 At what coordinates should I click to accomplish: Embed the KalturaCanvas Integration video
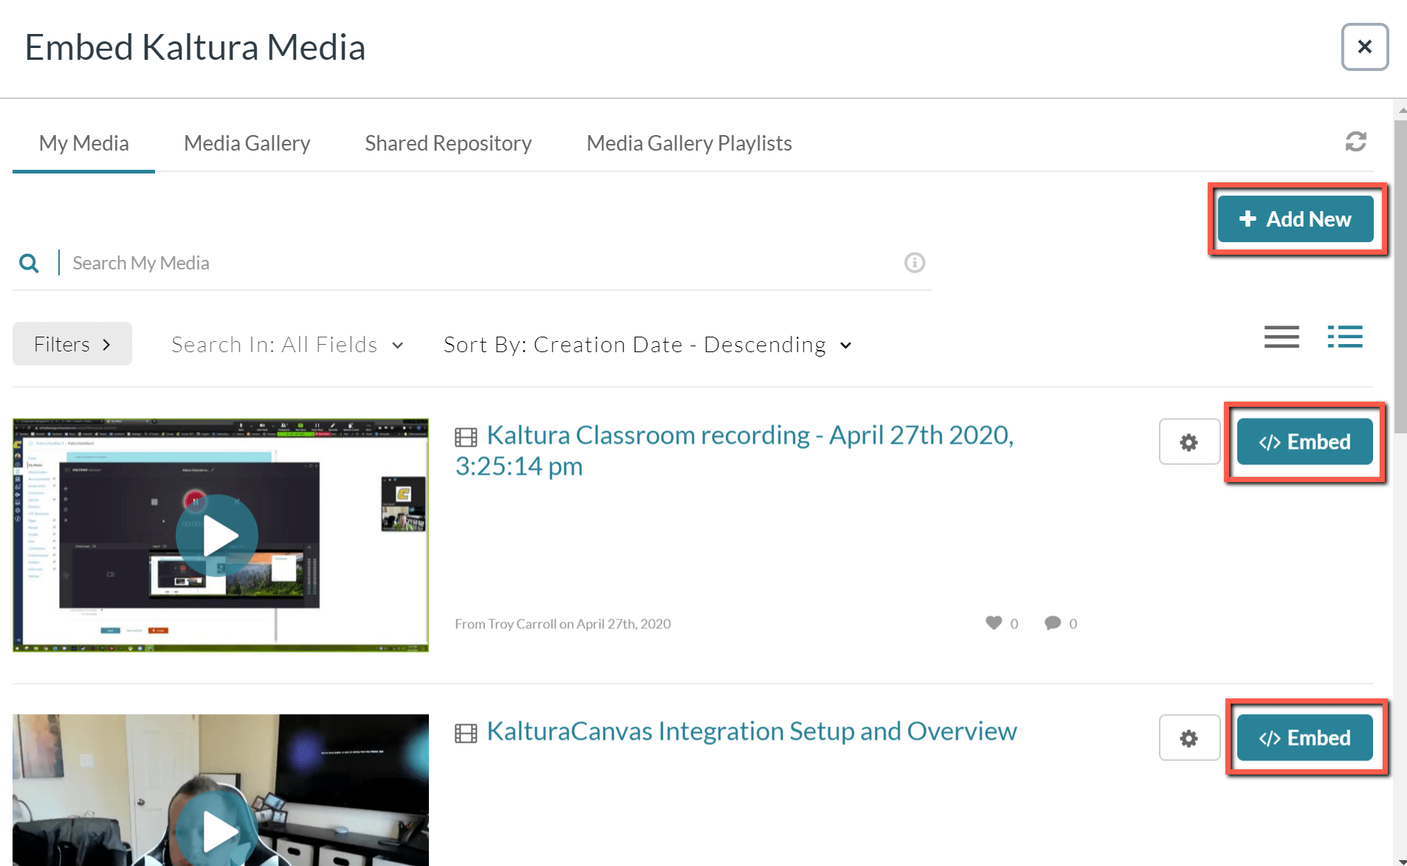point(1304,738)
